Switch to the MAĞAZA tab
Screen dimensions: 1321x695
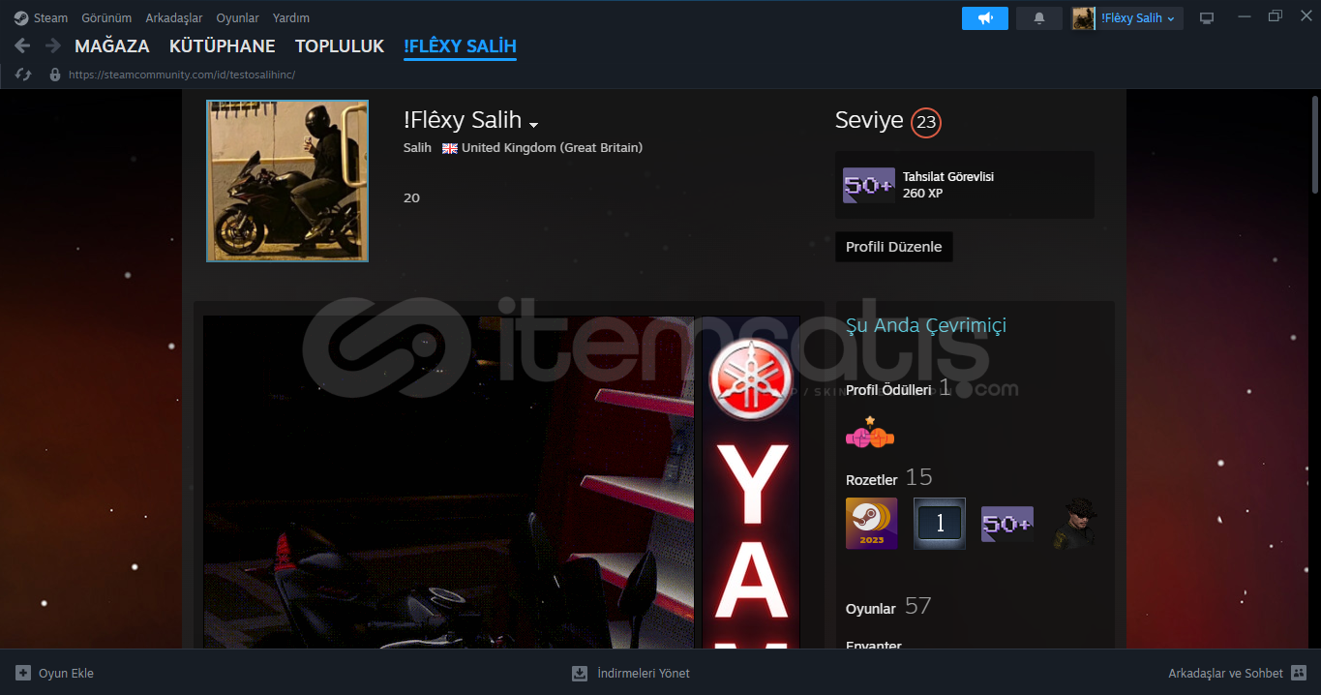112,45
